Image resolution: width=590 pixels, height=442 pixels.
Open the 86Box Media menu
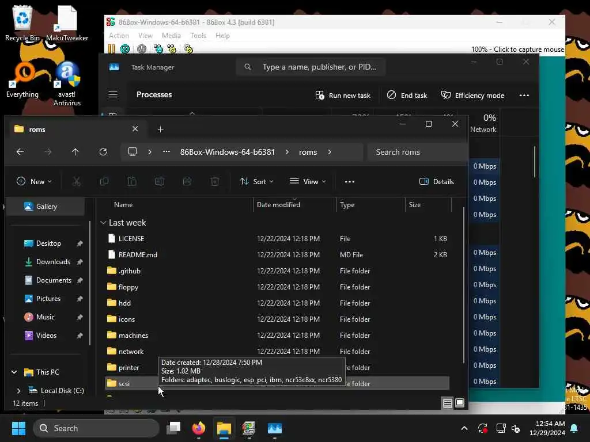click(x=171, y=35)
